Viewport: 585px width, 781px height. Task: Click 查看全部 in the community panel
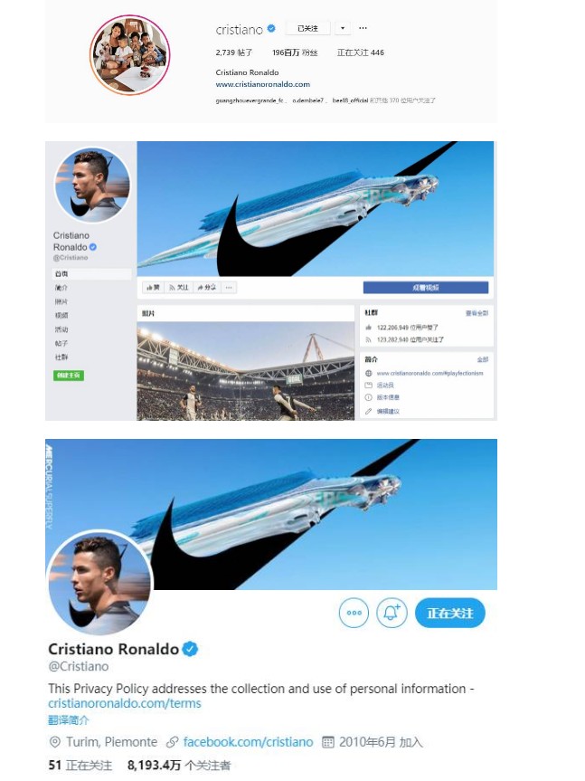coord(477,313)
